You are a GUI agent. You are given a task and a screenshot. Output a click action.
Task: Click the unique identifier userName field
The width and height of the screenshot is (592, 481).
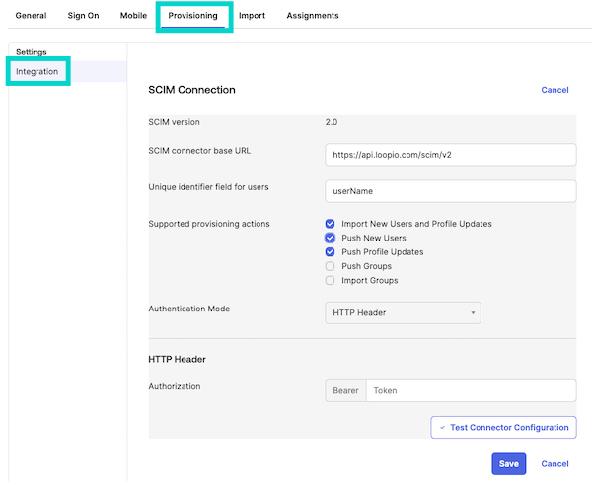click(x=451, y=191)
